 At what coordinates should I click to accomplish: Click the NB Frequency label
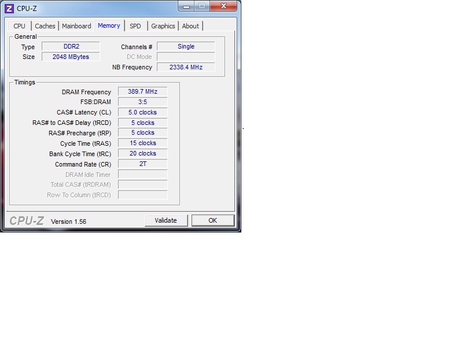pos(132,67)
